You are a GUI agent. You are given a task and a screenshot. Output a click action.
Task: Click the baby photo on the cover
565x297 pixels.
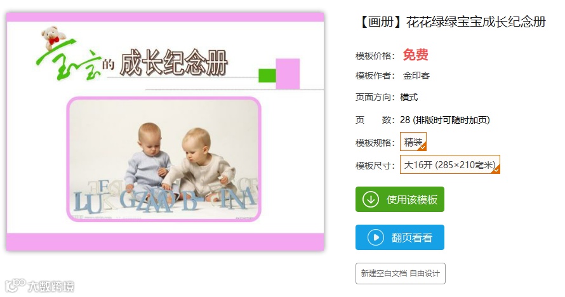coord(164,159)
